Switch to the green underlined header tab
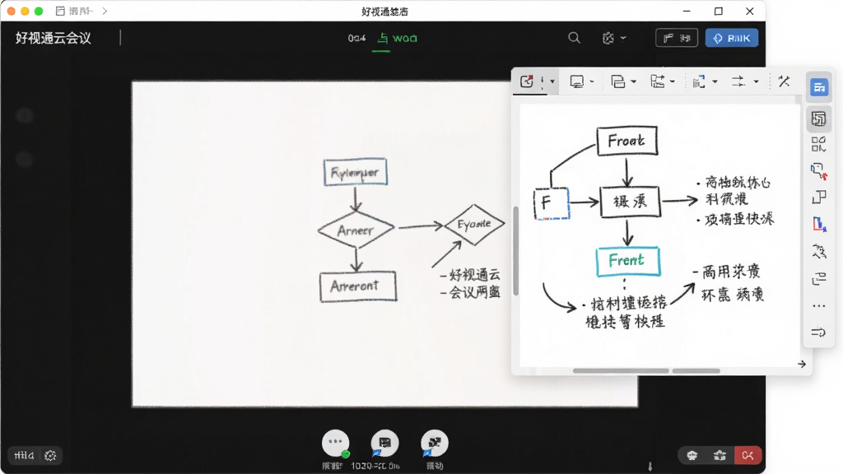This screenshot has height=474, width=843. pyautogui.click(x=397, y=38)
